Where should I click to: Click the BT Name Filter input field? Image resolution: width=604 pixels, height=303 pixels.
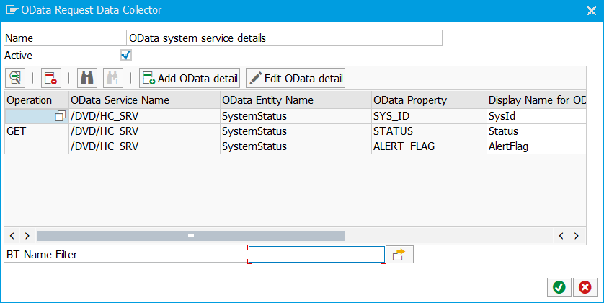(x=316, y=255)
